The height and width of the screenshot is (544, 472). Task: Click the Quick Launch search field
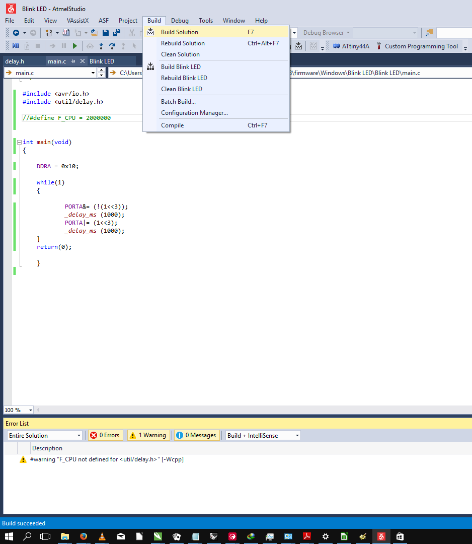tap(454, 33)
